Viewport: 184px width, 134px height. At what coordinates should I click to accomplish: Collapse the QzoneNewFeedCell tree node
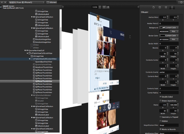(25, 51)
